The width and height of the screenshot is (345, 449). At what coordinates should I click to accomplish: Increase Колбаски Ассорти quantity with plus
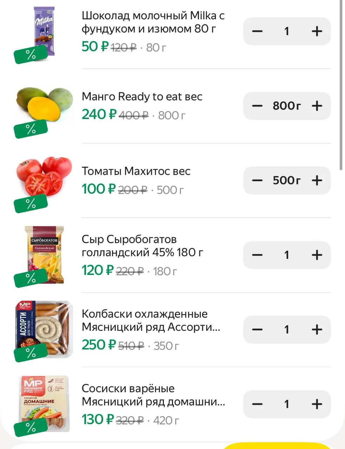click(x=317, y=329)
